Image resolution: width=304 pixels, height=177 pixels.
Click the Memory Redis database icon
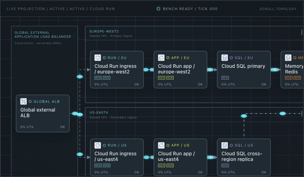point(288,58)
